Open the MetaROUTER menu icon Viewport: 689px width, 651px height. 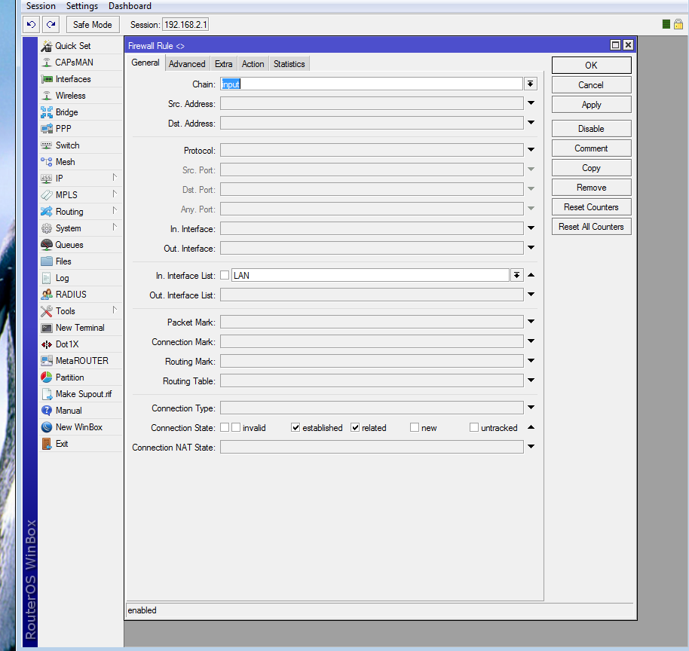click(x=47, y=361)
